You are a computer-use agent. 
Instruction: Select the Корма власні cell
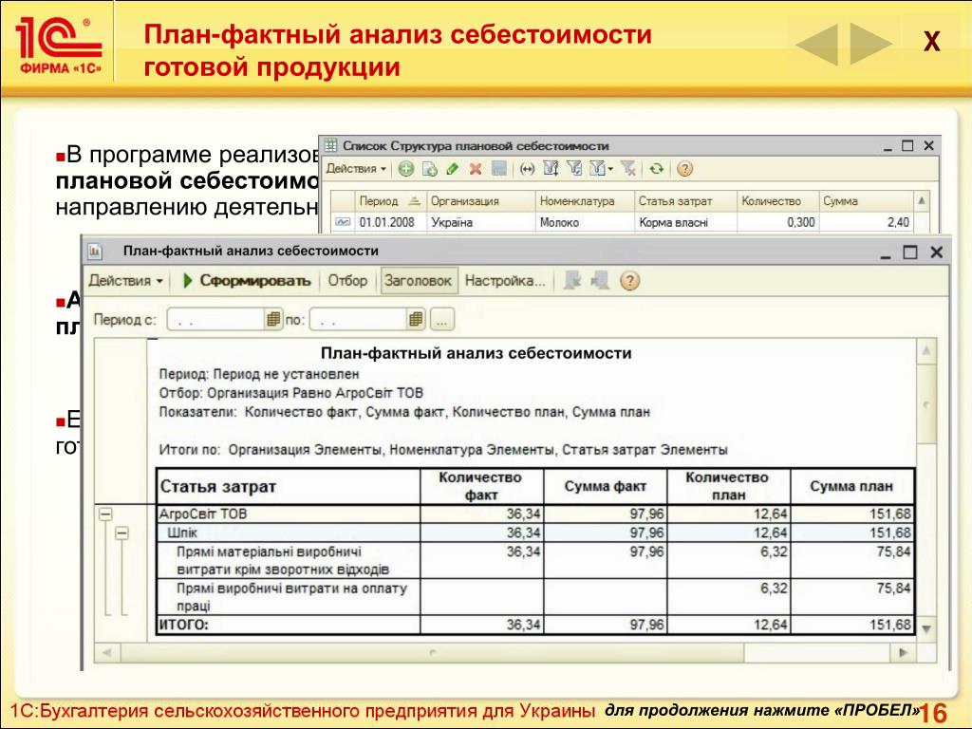click(685, 222)
